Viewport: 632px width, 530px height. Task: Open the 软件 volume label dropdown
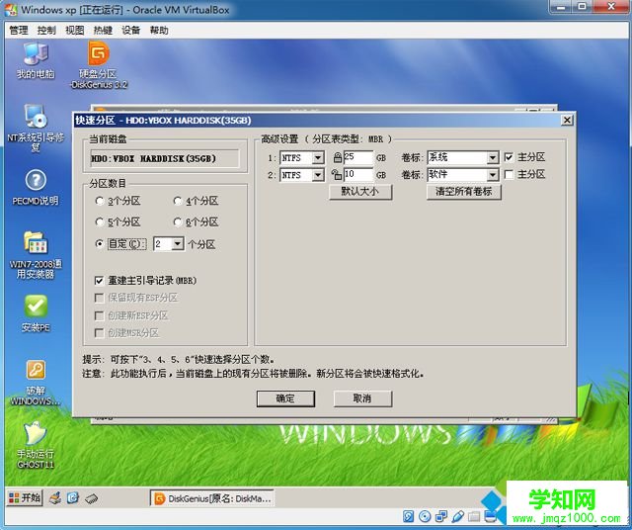click(493, 175)
